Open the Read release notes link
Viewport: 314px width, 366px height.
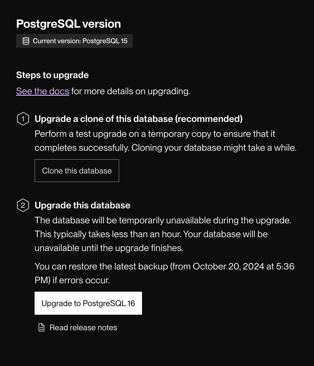[83, 327]
